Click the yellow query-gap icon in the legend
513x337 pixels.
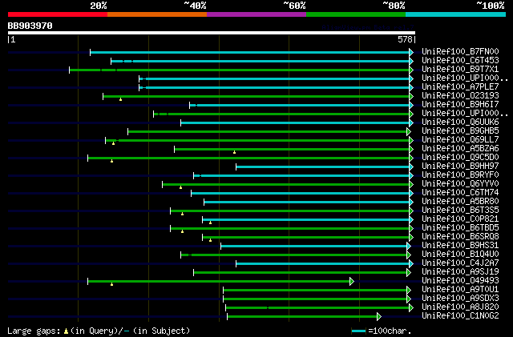pos(66,331)
